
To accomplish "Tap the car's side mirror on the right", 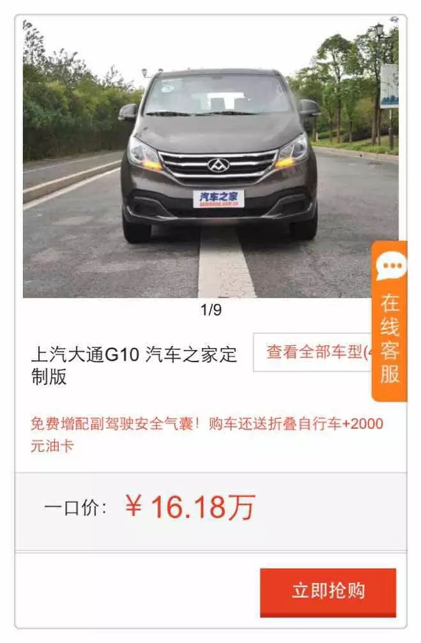I will click(x=309, y=108).
